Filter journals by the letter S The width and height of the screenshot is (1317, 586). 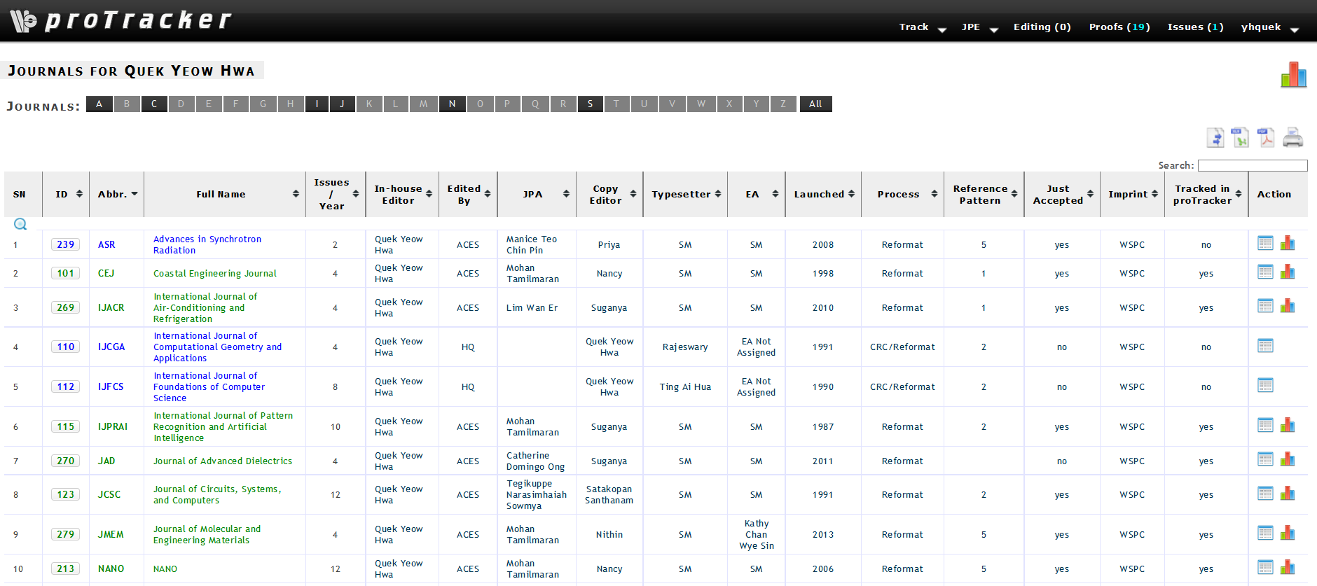tap(590, 104)
